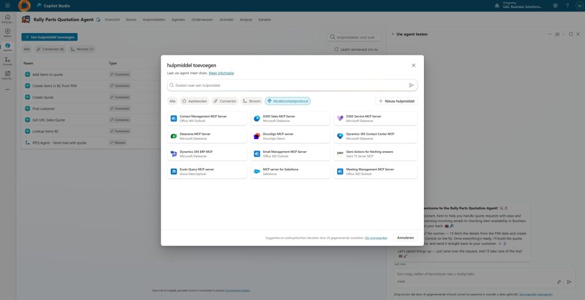
Task: Select the Stroom filter chip in dialog
Action: point(251,101)
